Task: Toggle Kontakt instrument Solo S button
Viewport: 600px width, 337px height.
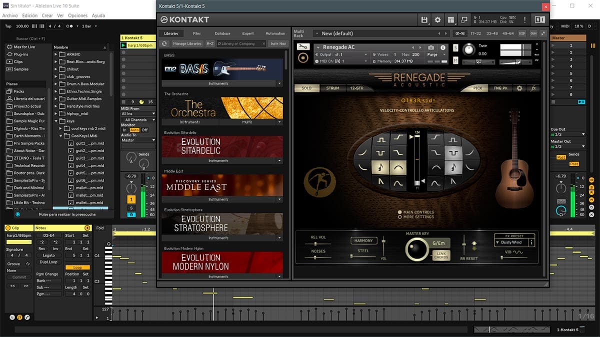Action: tap(455, 47)
